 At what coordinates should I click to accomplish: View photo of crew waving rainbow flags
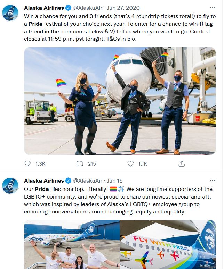point(120,101)
